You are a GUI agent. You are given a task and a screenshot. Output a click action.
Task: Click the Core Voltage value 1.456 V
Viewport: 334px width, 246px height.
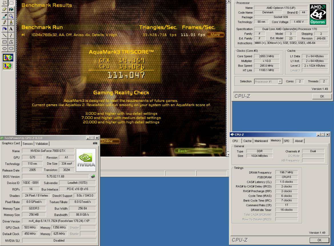point(299,22)
